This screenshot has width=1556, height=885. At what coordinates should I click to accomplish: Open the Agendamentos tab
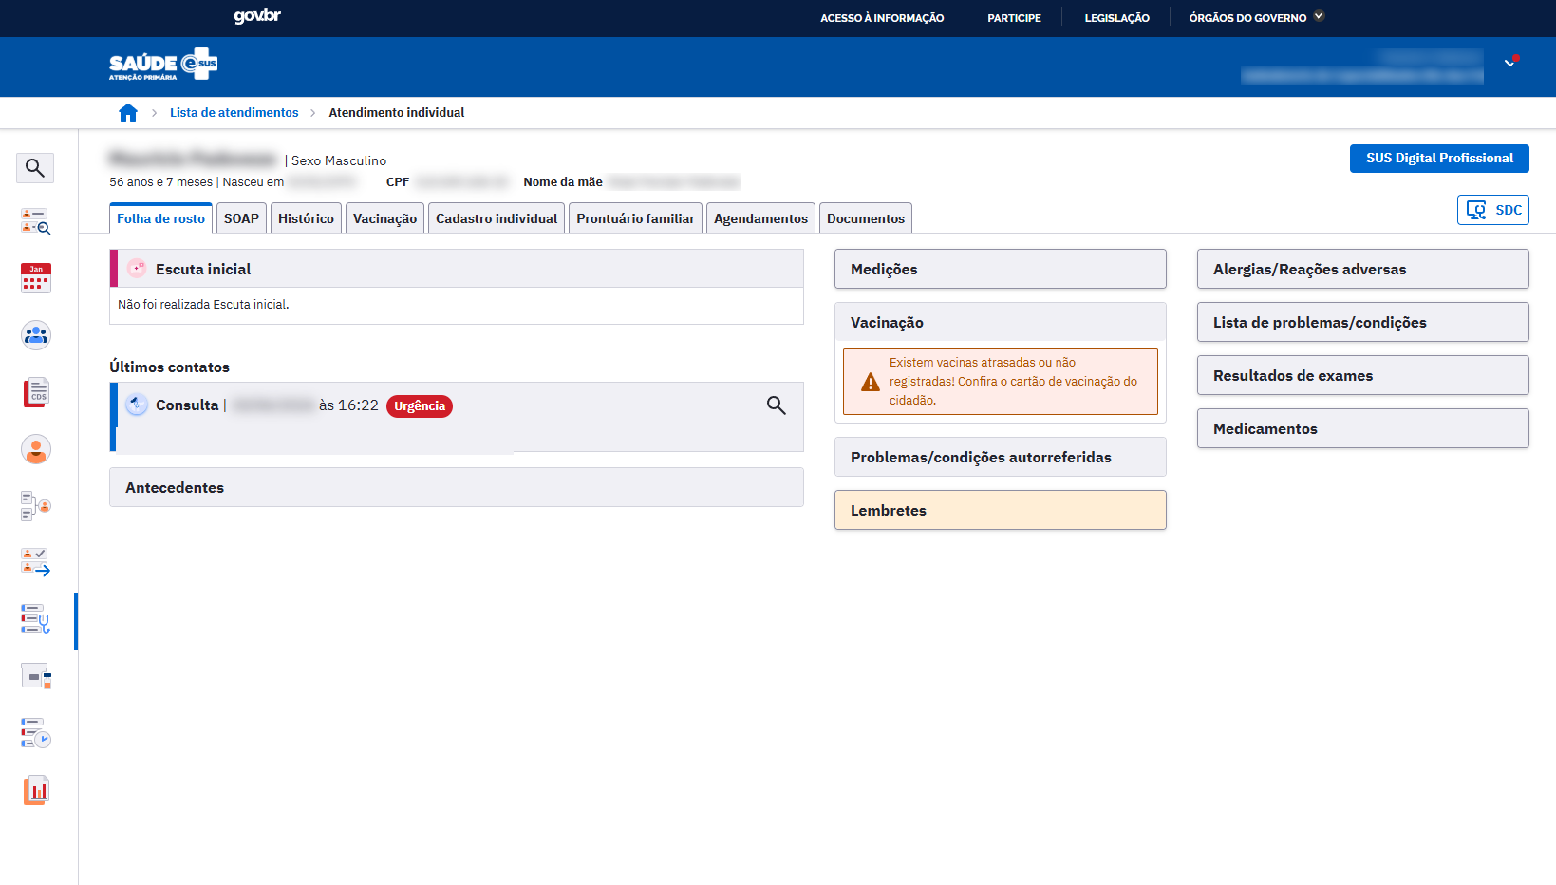click(x=760, y=218)
